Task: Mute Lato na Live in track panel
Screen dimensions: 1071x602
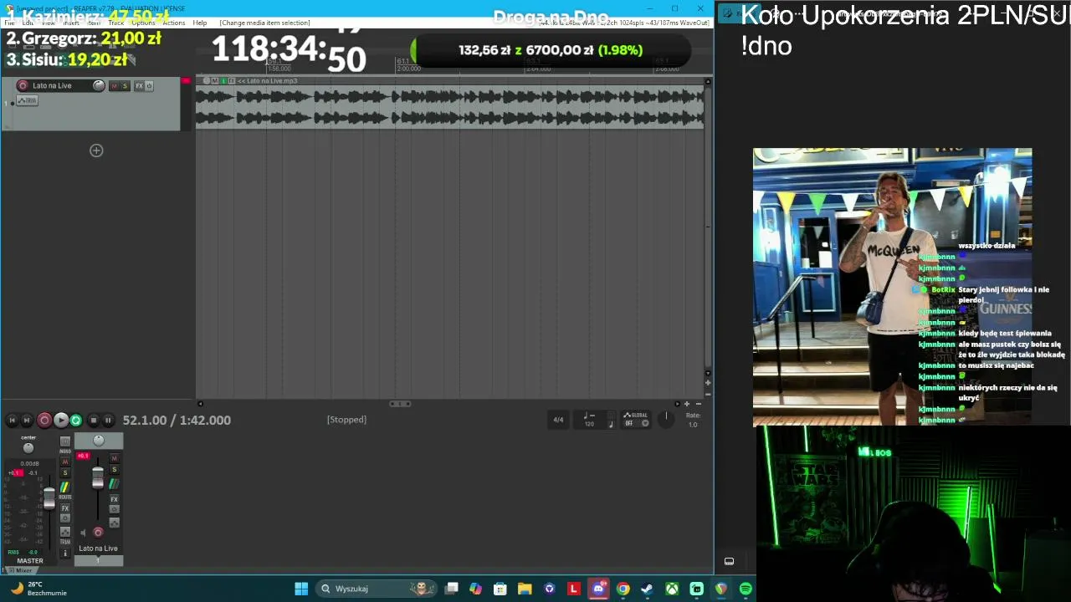Action: (x=115, y=86)
